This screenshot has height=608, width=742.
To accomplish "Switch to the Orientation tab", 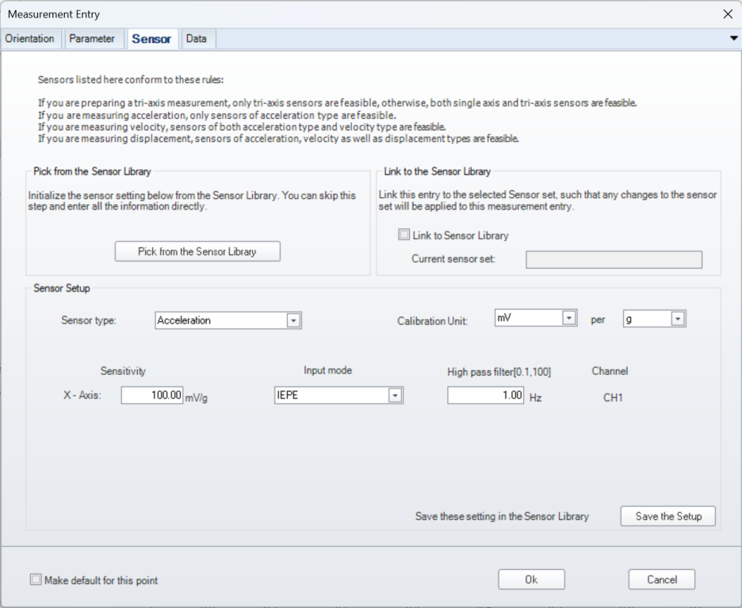I will click(30, 39).
